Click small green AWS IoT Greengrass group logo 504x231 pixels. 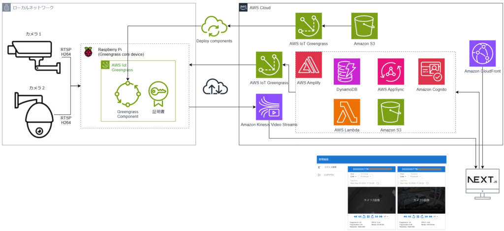pyautogui.click(x=105, y=64)
